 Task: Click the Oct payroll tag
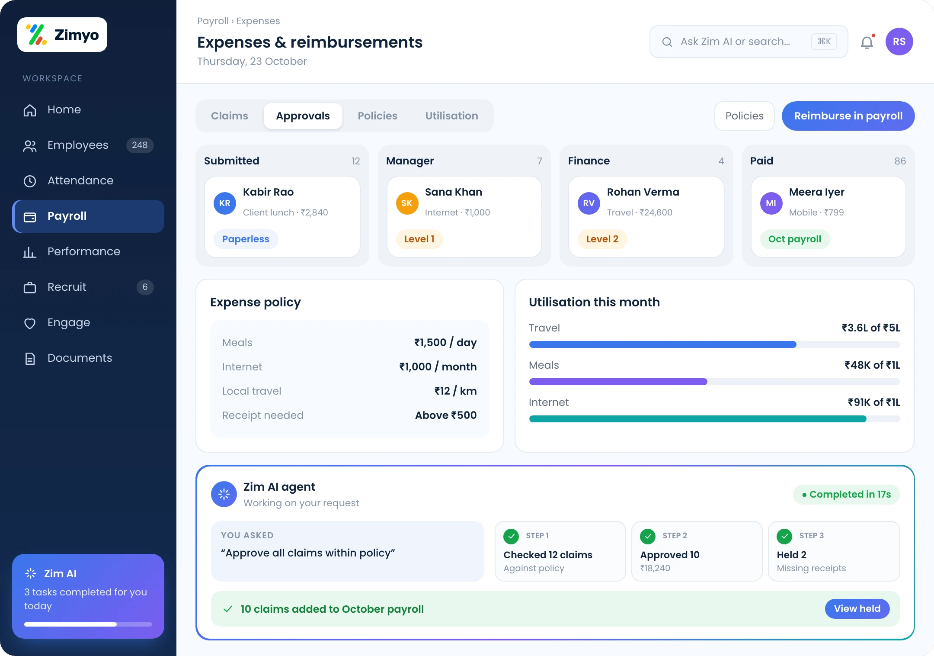click(x=795, y=239)
